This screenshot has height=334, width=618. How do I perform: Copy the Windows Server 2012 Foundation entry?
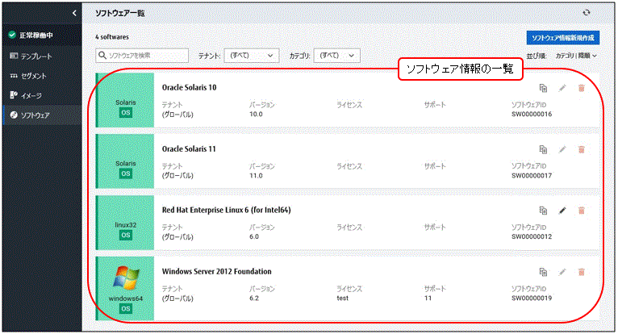click(x=543, y=272)
